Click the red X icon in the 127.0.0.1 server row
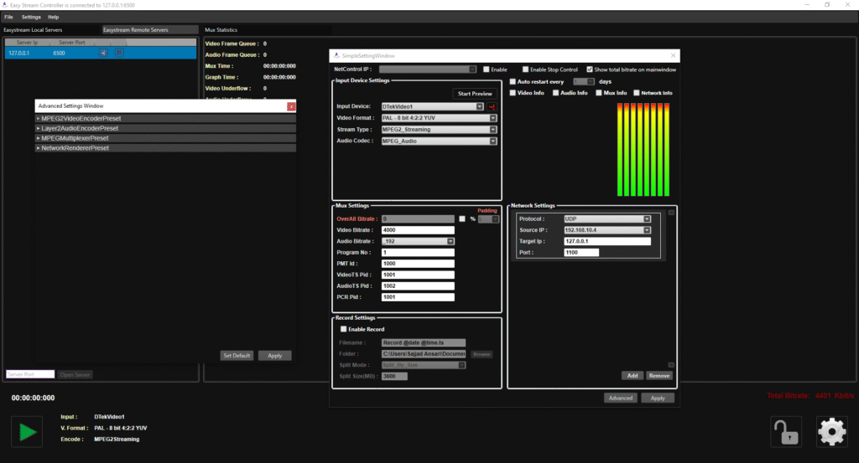This screenshot has height=463, width=859. click(x=118, y=53)
